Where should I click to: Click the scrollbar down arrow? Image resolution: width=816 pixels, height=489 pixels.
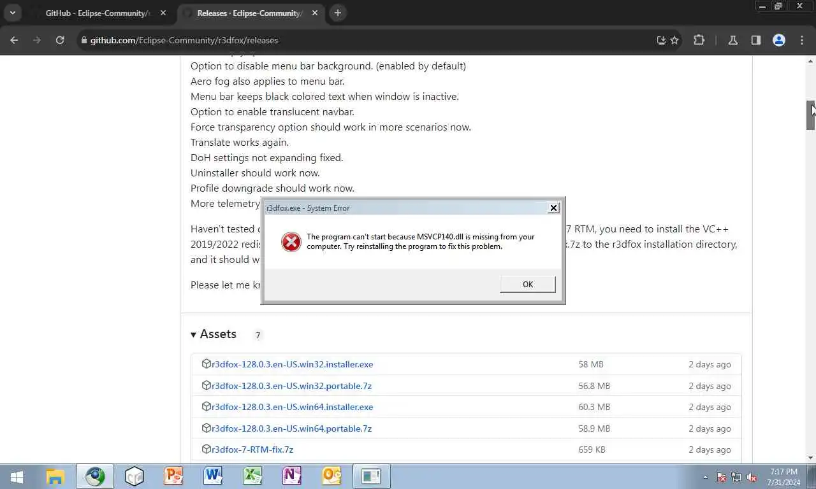pos(811,458)
